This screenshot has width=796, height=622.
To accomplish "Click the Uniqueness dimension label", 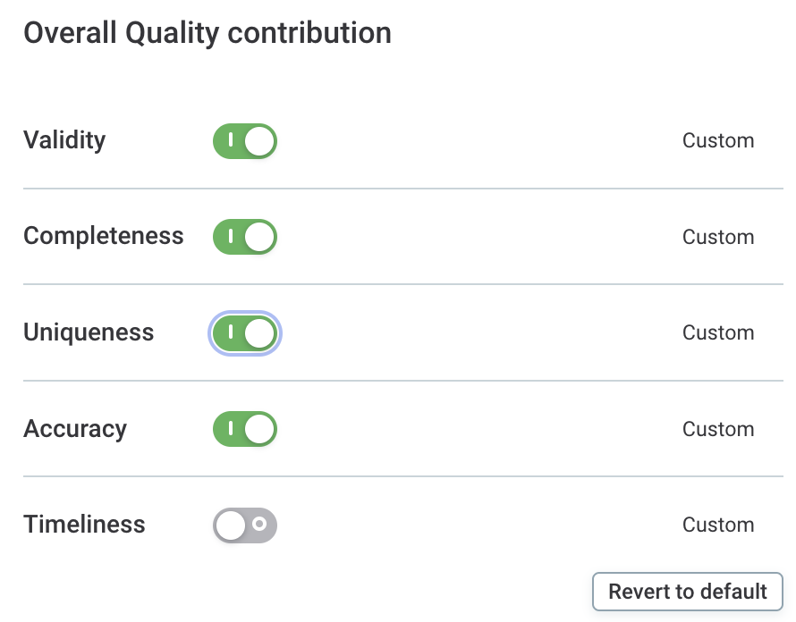I will (x=89, y=332).
